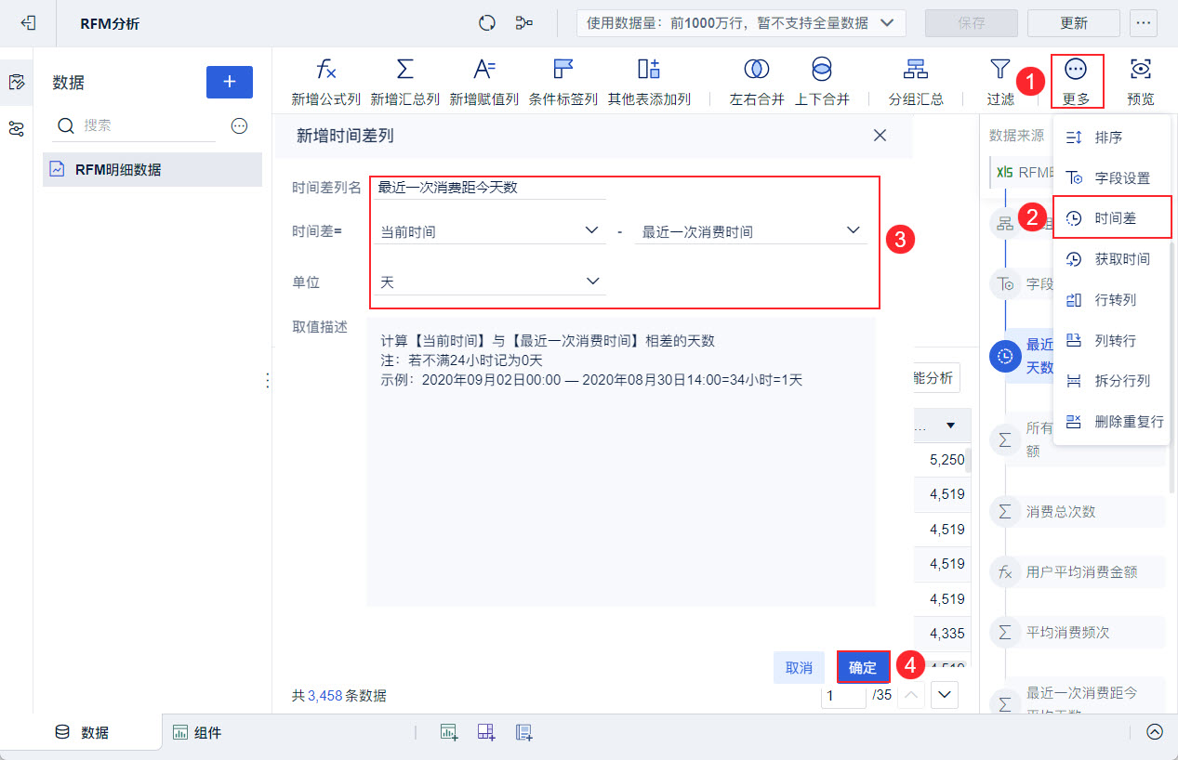Edit the 时间差列名 name field
The width and height of the screenshot is (1178, 760).
click(490, 187)
